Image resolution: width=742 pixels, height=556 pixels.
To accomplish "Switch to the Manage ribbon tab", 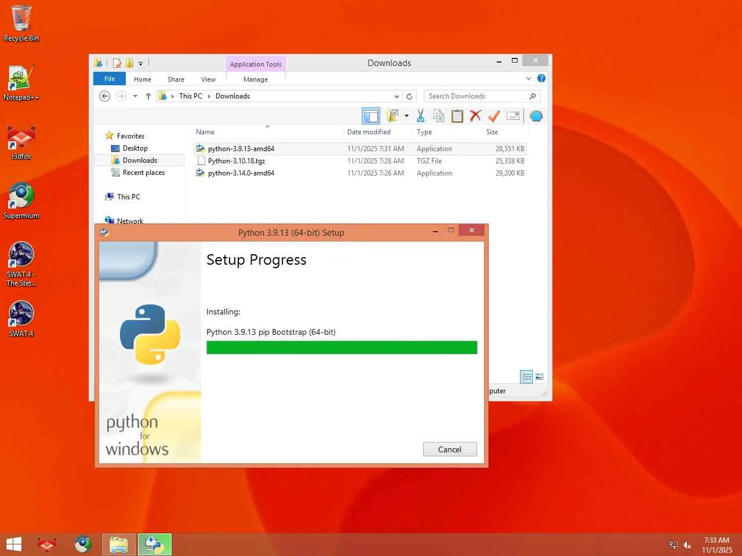I will click(256, 79).
